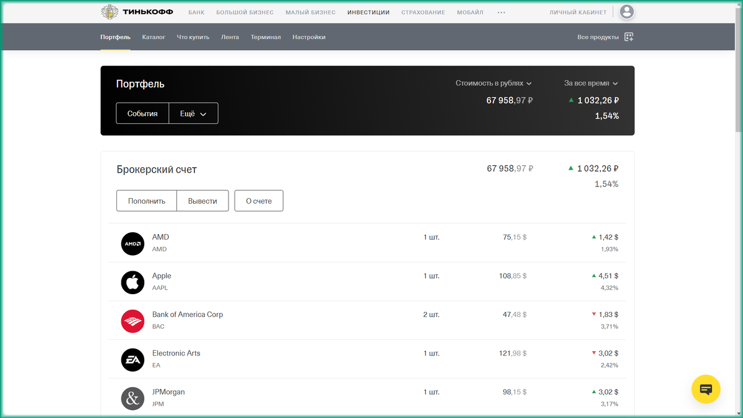Click the page vertical scrollbar thumb
This screenshot has width=743, height=418.
click(x=737, y=70)
